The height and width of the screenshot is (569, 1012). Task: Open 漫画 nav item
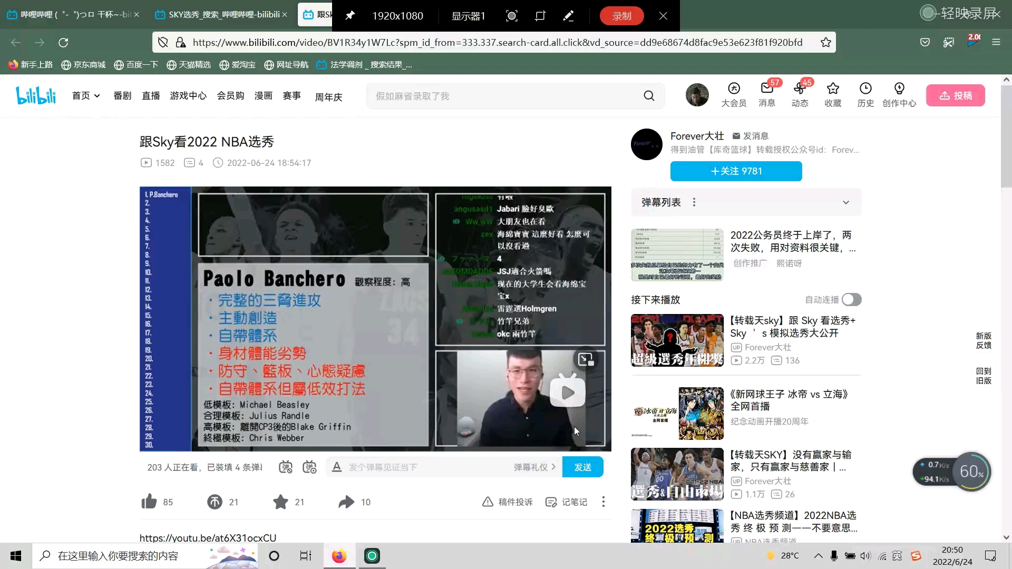coord(264,96)
